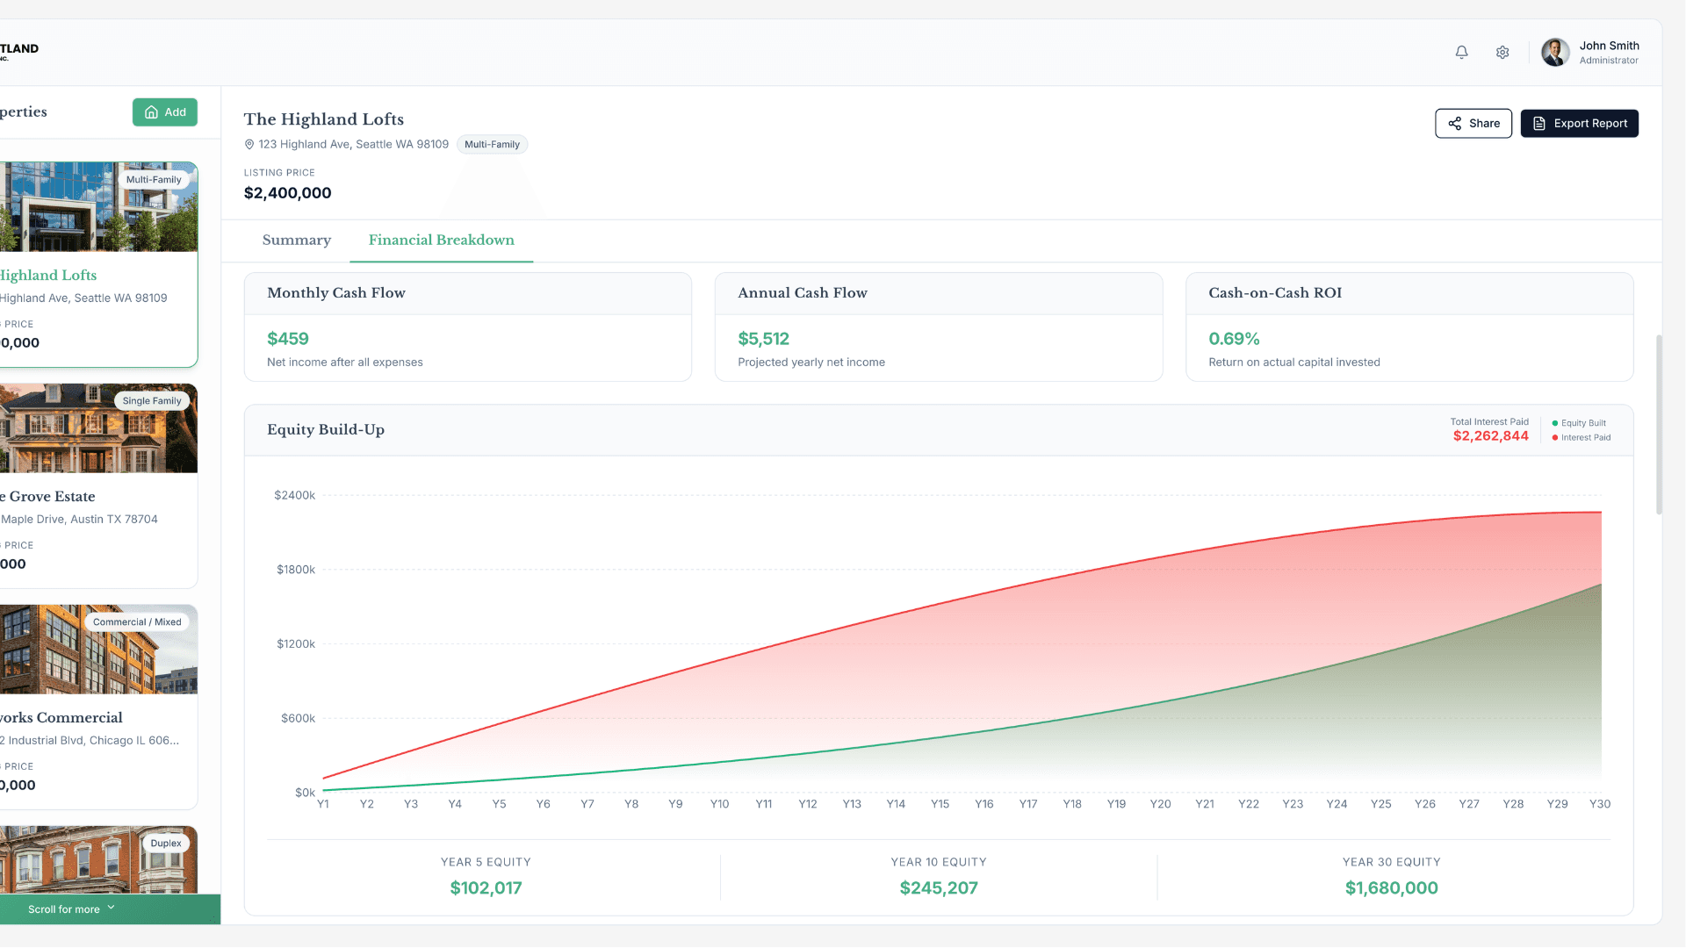Select the Financial Breakdown tab

441,241
